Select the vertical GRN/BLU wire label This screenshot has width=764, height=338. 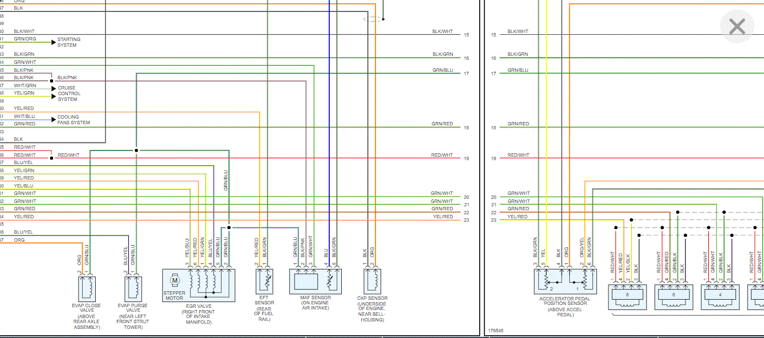click(x=226, y=180)
